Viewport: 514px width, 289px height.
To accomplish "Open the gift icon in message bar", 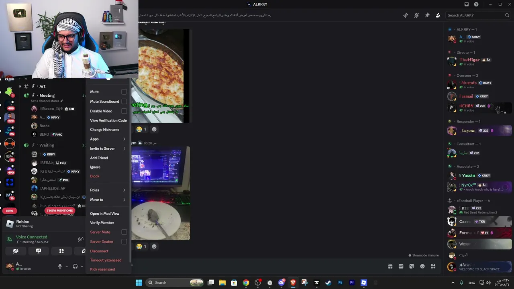I will (x=390, y=266).
